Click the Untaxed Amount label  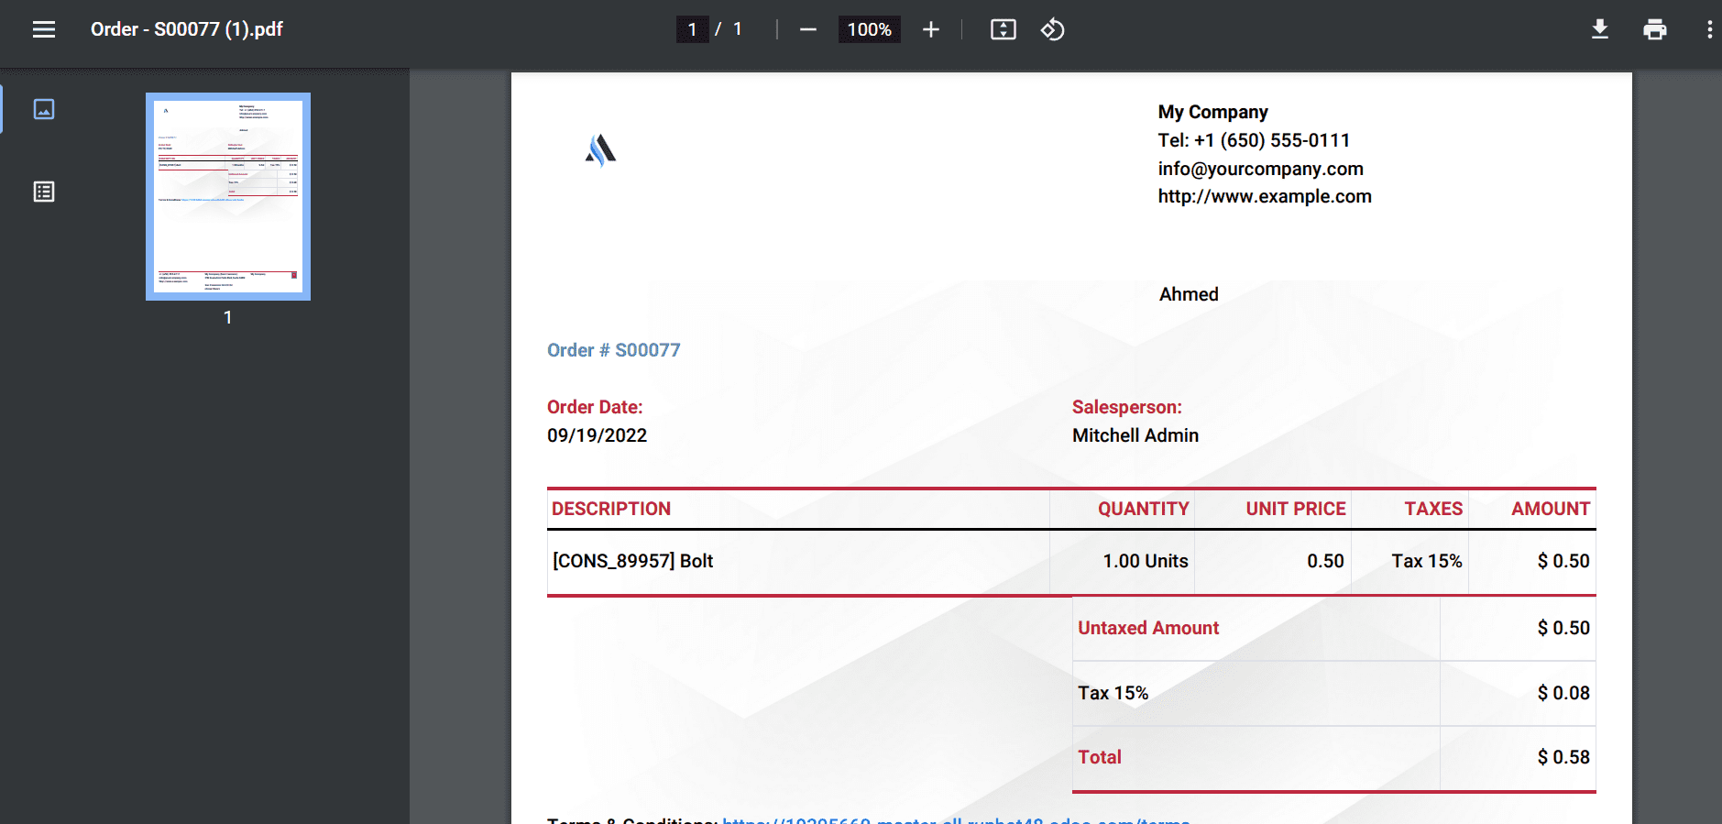point(1148,628)
